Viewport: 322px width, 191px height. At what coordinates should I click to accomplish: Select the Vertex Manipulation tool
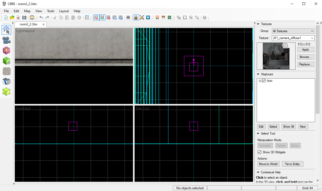coord(6,92)
